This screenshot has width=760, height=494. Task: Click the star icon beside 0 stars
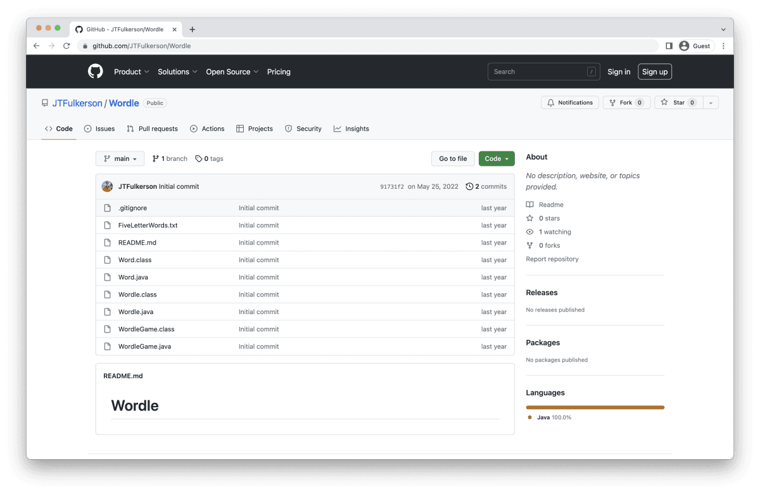(x=530, y=218)
